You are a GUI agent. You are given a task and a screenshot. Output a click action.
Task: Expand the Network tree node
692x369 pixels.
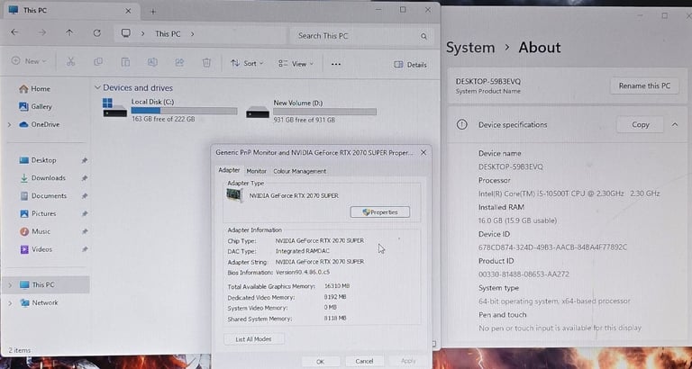tap(10, 303)
